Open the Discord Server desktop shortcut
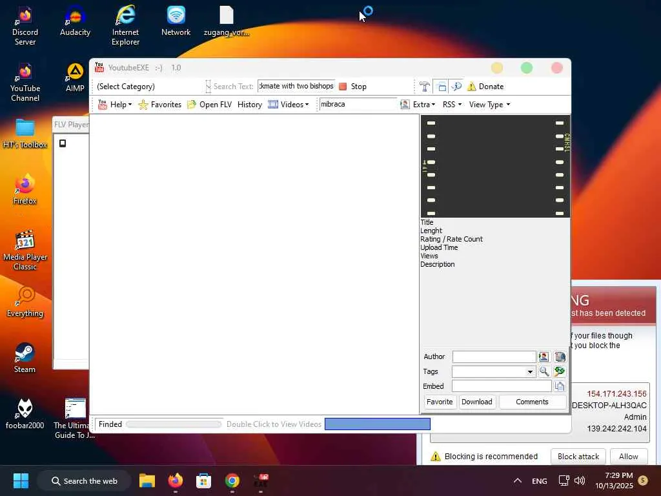The width and height of the screenshot is (661, 496). (x=25, y=26)
